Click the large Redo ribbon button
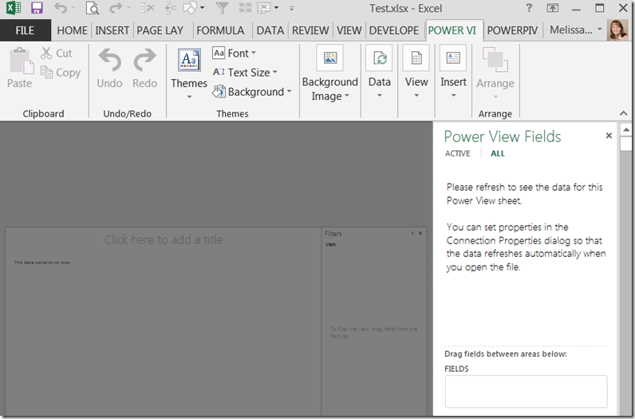The width and height of the screenshot is (635, 419). [x=144, y=68]
